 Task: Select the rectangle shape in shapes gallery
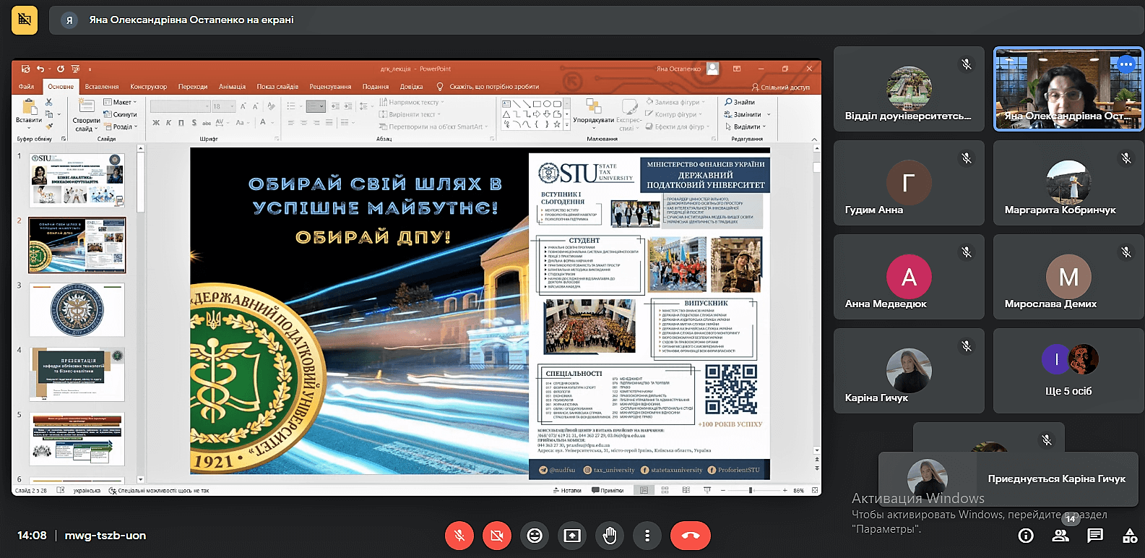[x=537, y=104]
